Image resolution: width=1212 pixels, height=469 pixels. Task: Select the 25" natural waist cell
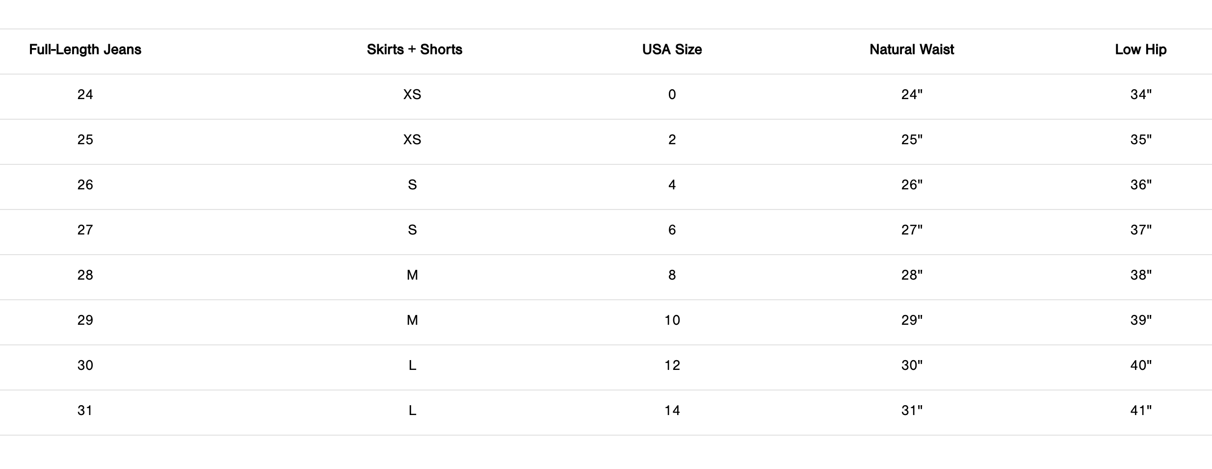click(x=912, y=140)
